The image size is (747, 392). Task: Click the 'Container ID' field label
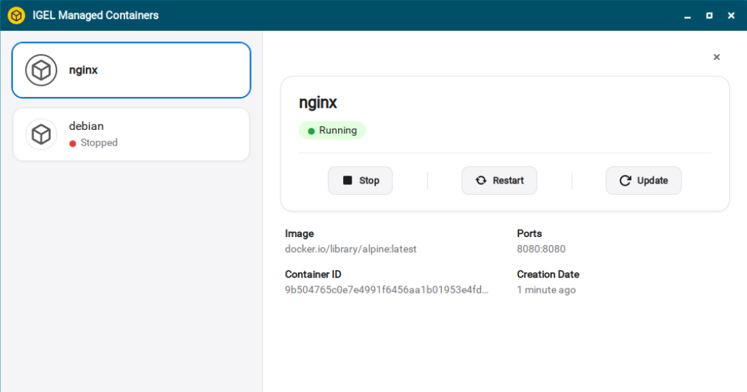pos(313,274)
